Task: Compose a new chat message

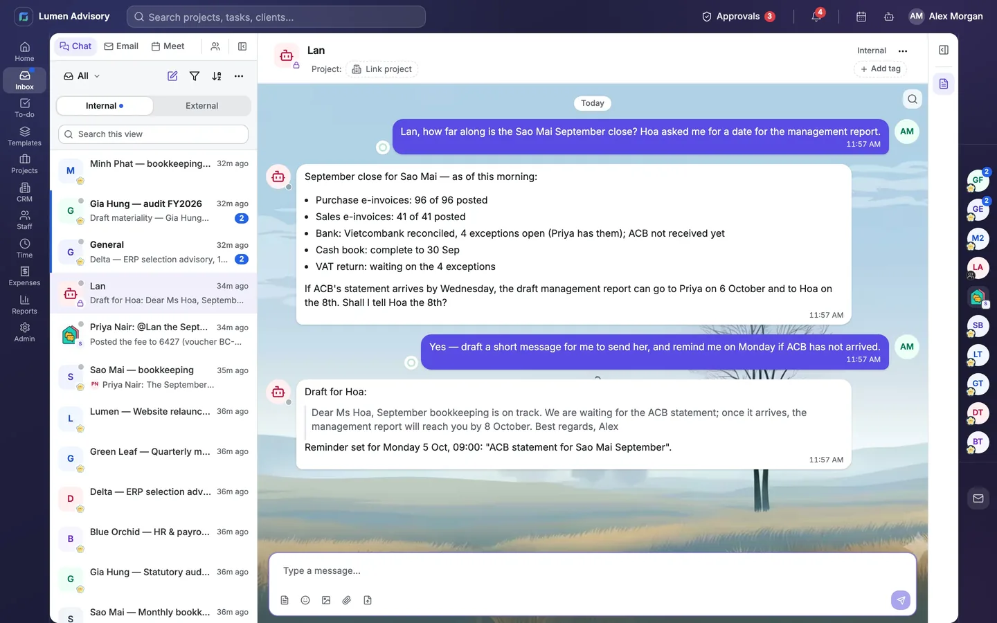Action: (x=172, y=76)
